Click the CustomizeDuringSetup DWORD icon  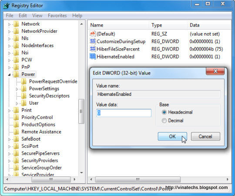point(93,41)
